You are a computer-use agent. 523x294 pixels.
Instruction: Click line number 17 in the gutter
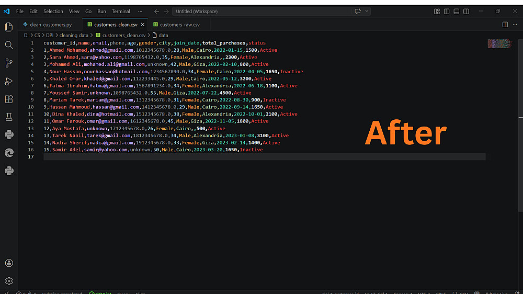click(x=31, y=156)
